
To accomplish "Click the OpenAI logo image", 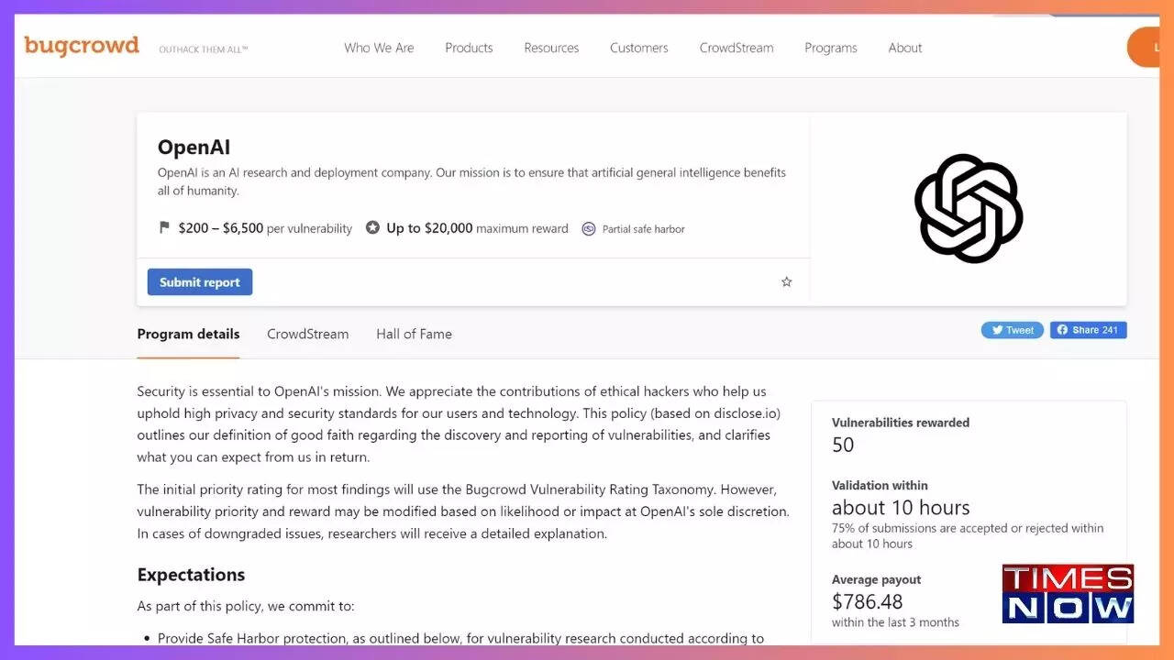I will tap(967, 208).
